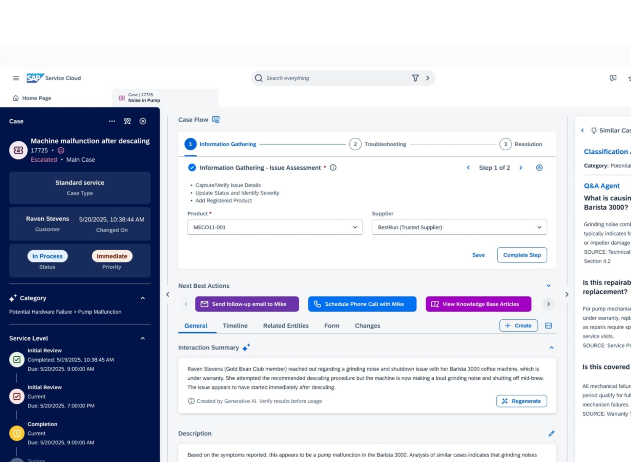
Task: Click the Complete Step button
Action: pos(522,255)
